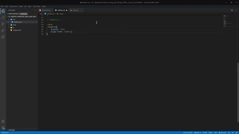Open the File menu
Viewport: 239px width, 134px height.
[2, 6]
